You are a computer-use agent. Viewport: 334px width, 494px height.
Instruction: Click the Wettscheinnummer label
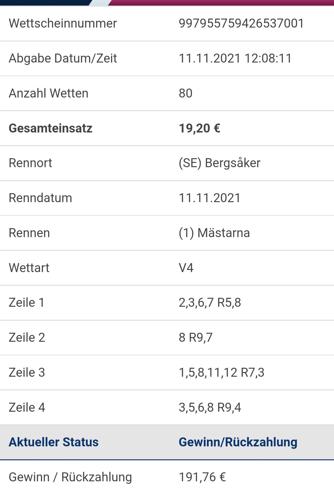pyautogui.click(x=63, y=24)
